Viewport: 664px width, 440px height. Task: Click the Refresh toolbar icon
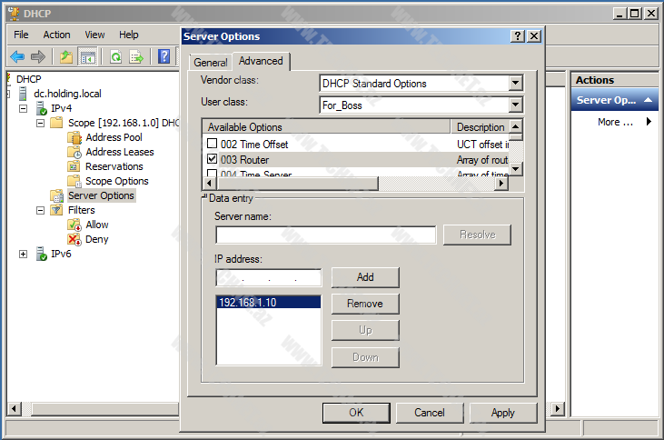pos(115,56)
